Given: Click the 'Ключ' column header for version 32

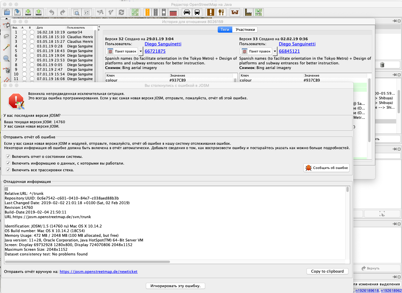Looking at the screenshot, I should (x=137, y=75).
